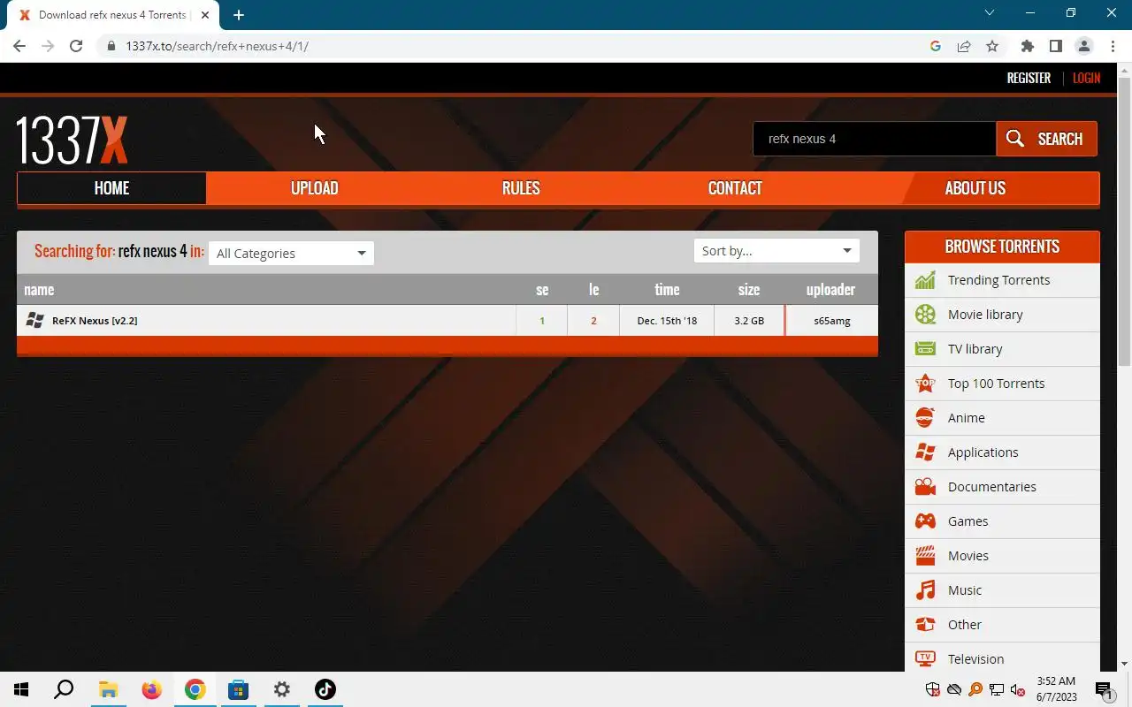Click the 'uploader' column header

[x=830, y=290]
